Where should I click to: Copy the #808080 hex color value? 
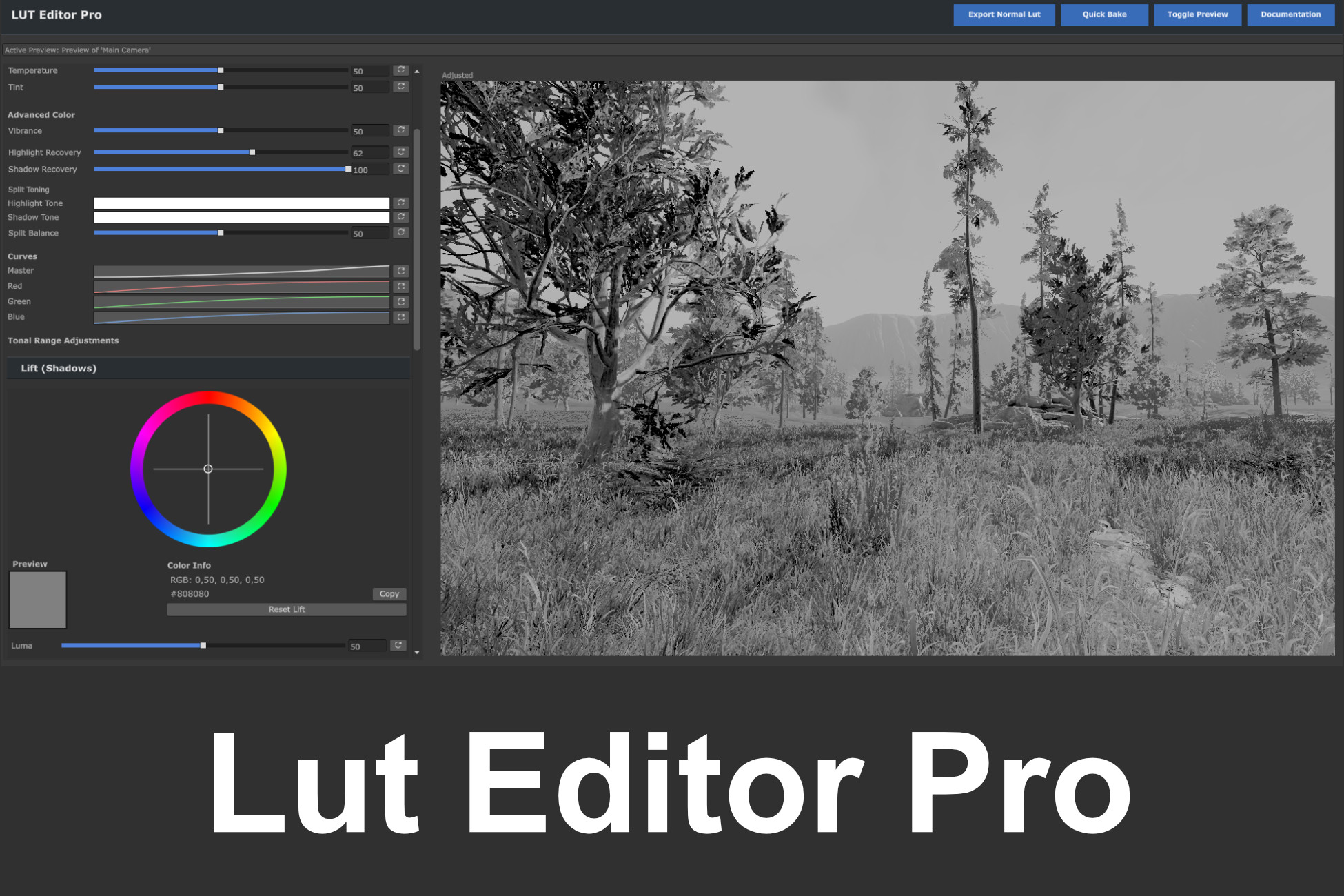(389, 593)
